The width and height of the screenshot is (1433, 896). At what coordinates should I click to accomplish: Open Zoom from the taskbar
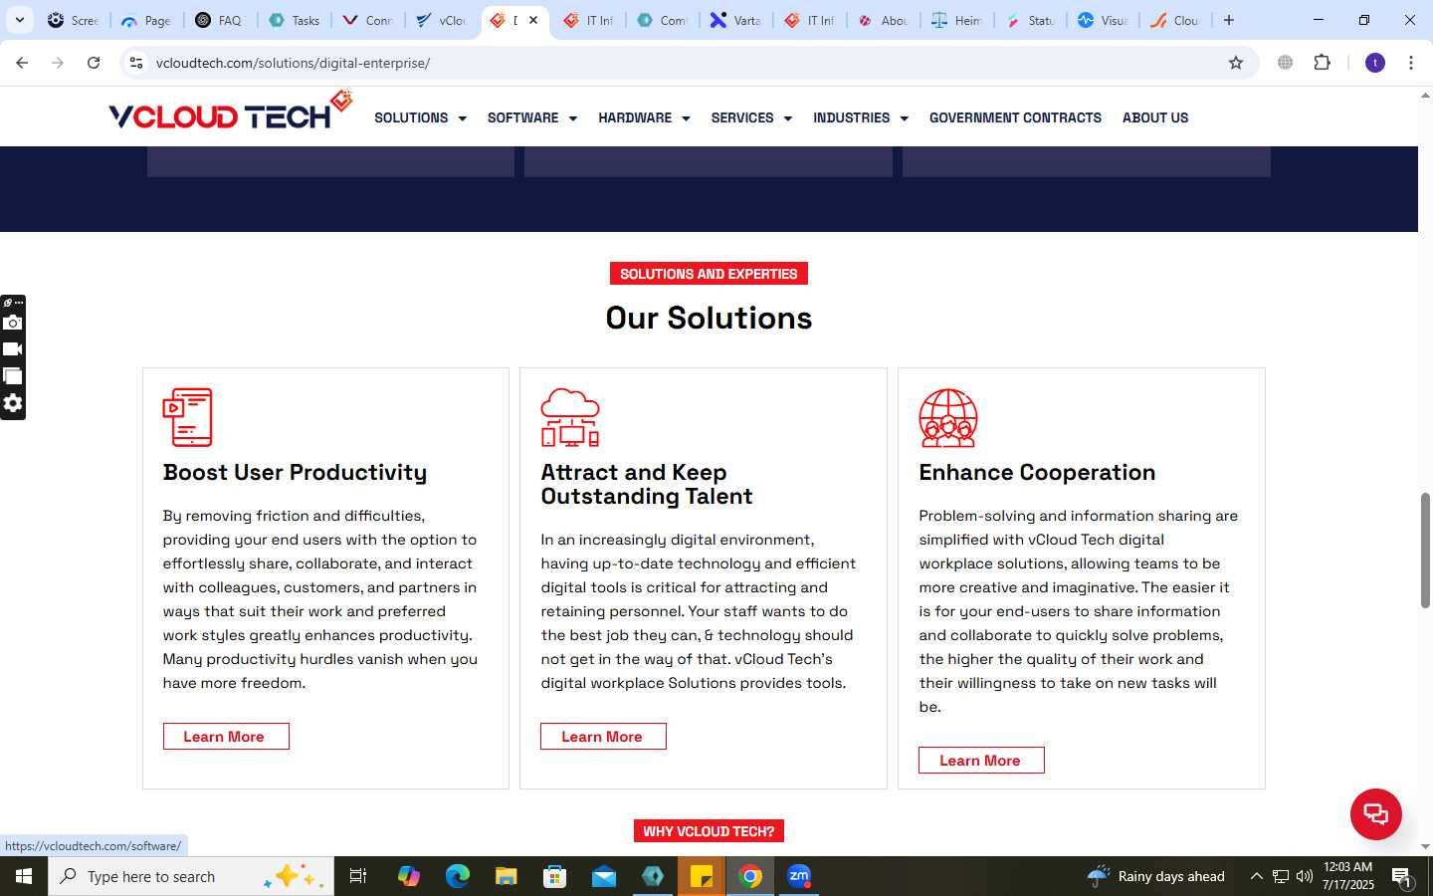(799, 876)
